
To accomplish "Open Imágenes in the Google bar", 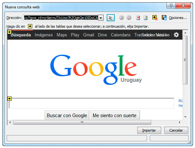I will pos(44,35).
